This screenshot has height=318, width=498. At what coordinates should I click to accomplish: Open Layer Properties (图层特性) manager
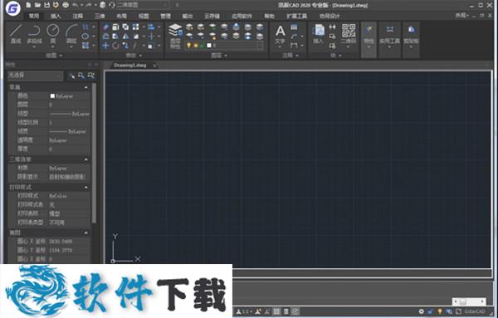pos(175,36)
